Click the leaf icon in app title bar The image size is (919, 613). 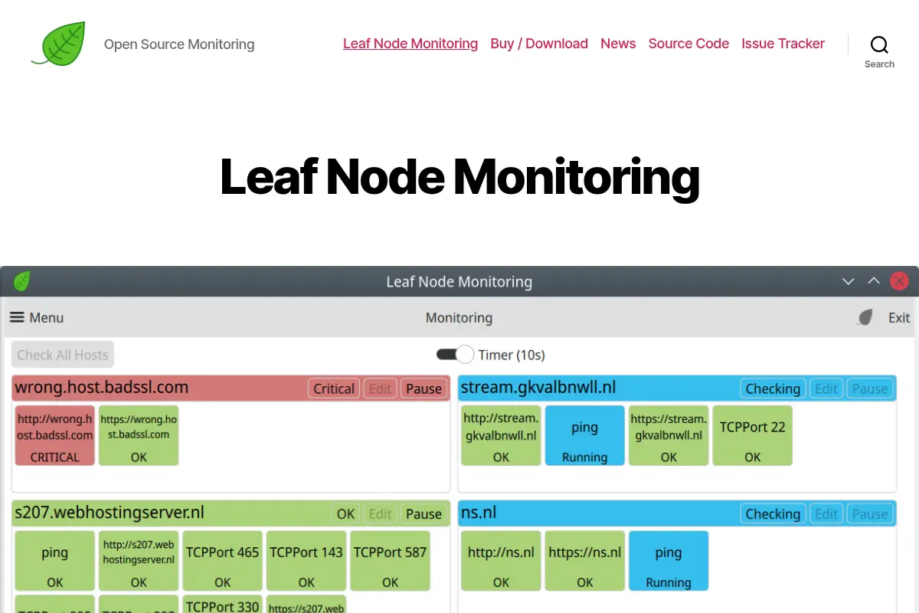click(x=22, y=281)
